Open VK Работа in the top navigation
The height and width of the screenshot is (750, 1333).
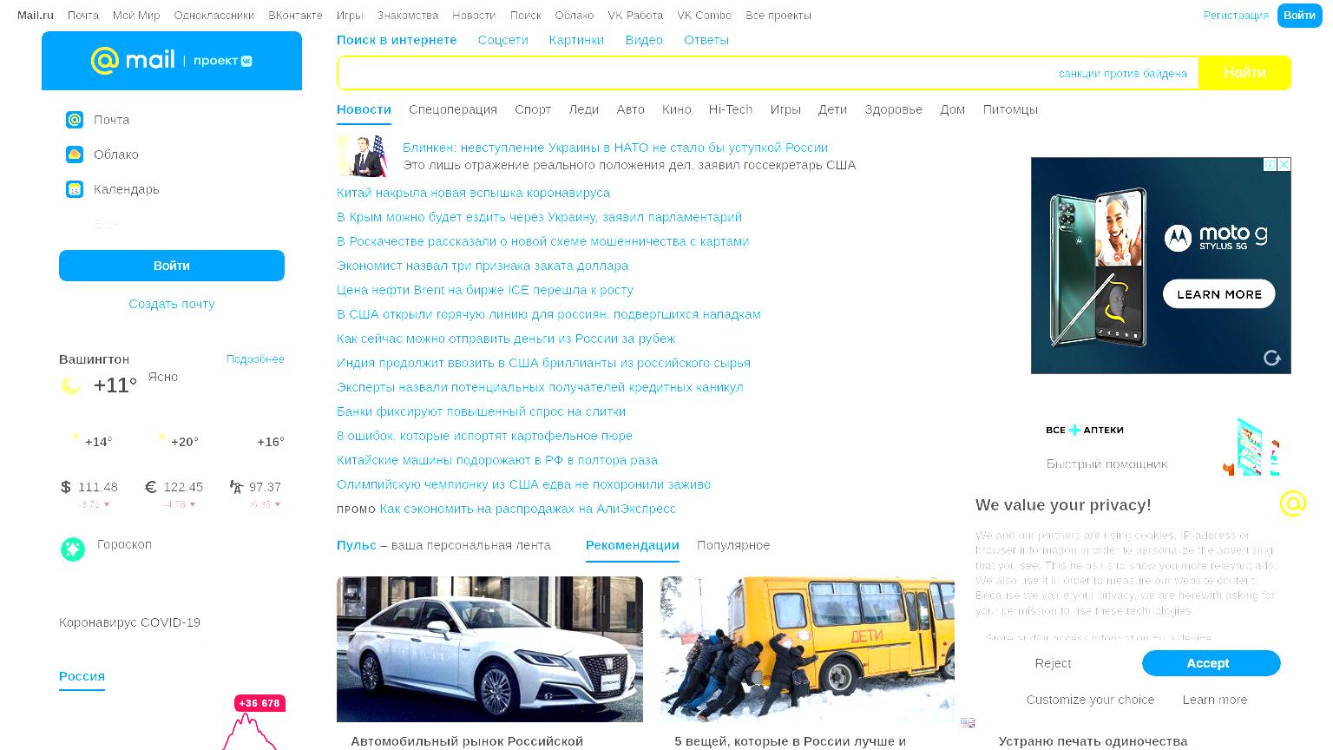click(635, 16)
